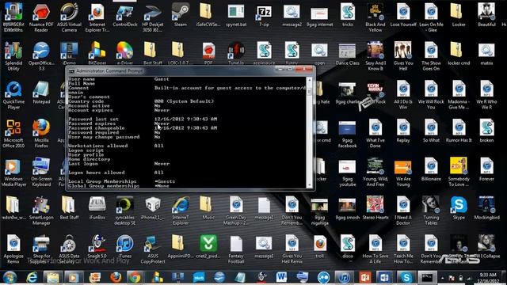This screenshot has height=285, width=507.
Task: Select the We Are Young file
Action: (x=403, y=173)
